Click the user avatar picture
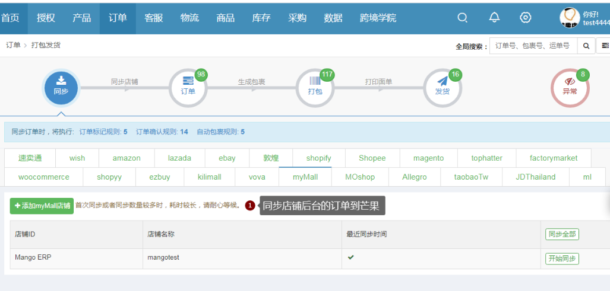610x291 pixels. (x=570, y=17)
